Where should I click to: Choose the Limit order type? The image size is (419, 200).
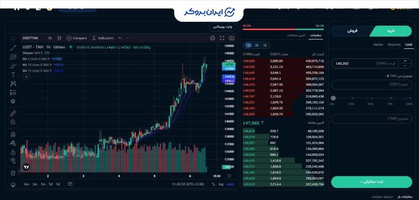tap(409, 45)
